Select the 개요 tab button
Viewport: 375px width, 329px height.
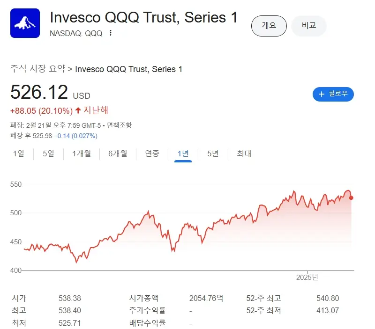tap(269, 25)
